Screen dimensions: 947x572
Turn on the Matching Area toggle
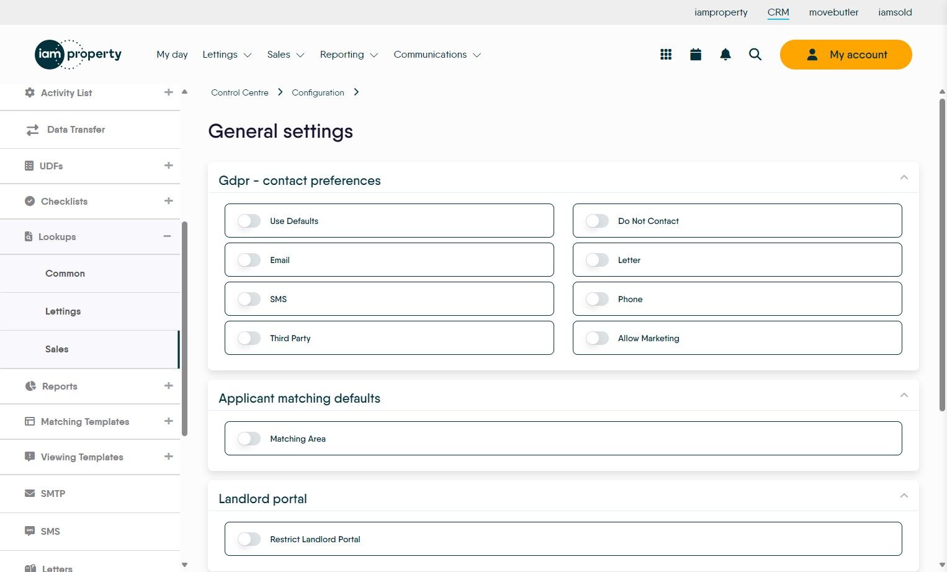pos(249,439)
